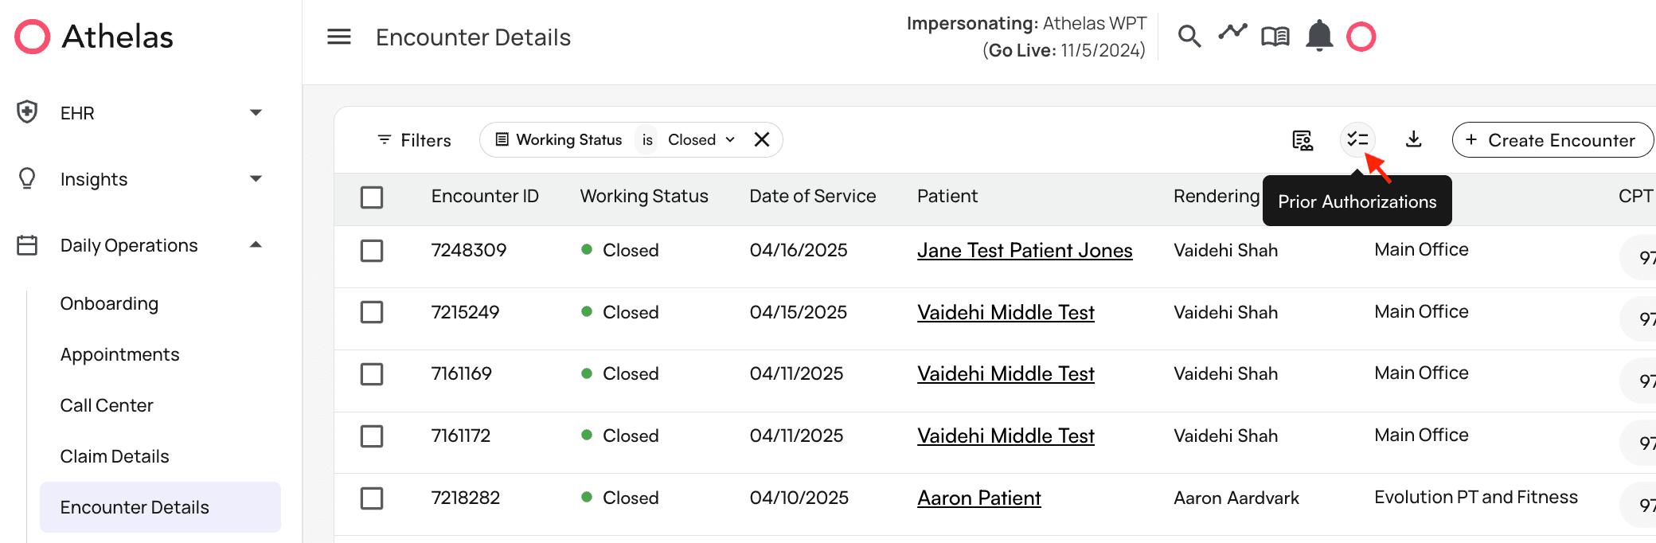
Task: Open Appointments from the sidebar
Action: tap(119, 354)
